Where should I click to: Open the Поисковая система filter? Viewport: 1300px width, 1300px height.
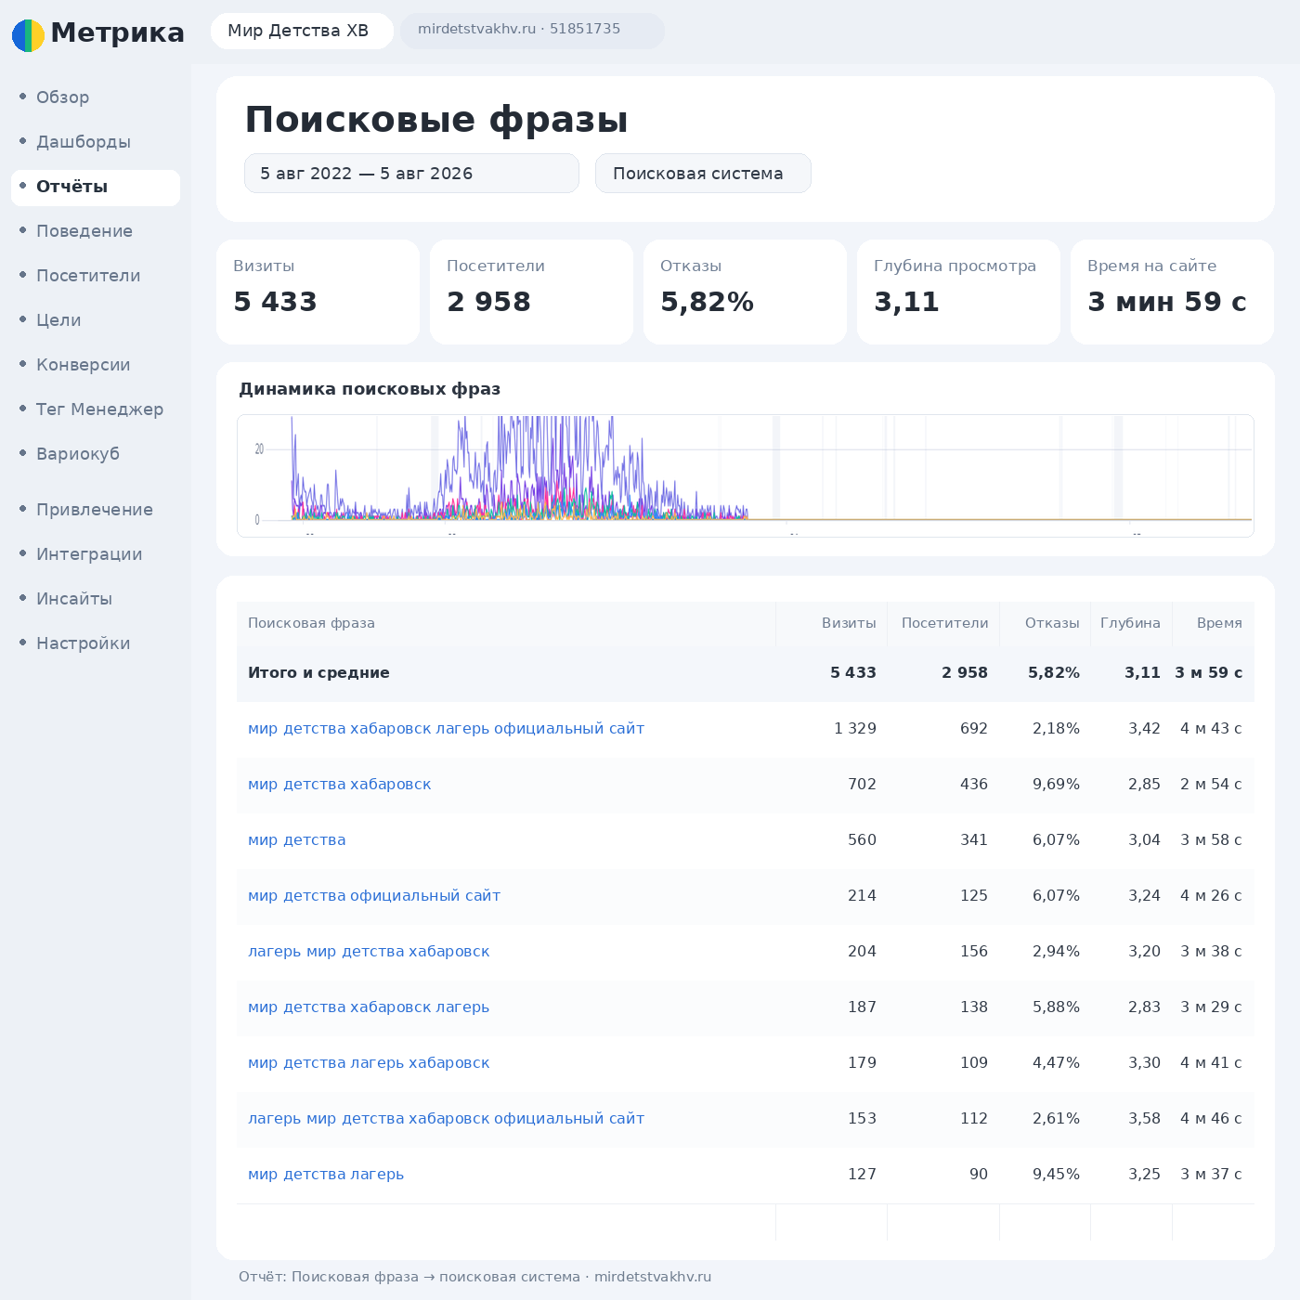[x=703, y=174]
